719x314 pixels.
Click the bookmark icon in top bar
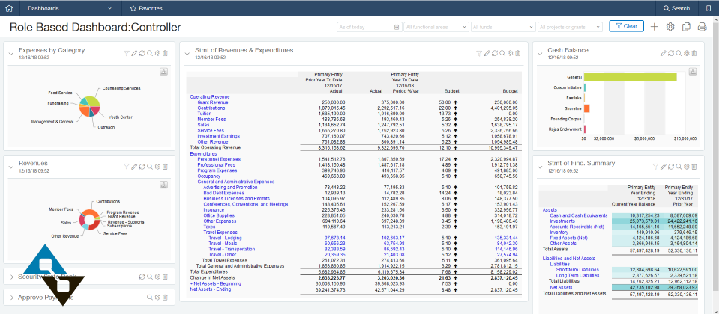(x=709, y=8)
